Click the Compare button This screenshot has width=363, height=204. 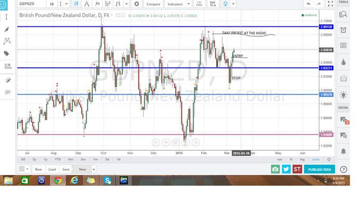153,4
